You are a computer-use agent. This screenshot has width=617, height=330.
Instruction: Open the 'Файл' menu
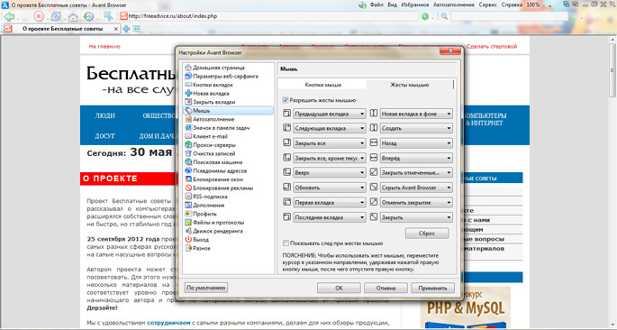(377, 5)
